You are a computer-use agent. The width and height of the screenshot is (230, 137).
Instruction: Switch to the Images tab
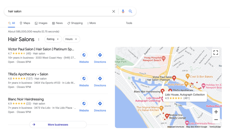coord(41,23)
